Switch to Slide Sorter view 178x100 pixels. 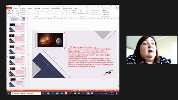pos(94,91)
